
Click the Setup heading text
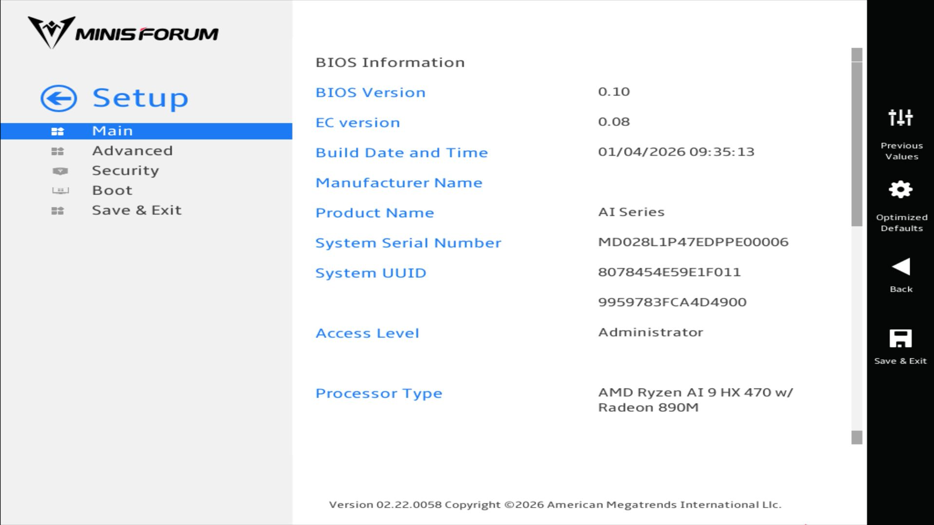click(140, 98)
